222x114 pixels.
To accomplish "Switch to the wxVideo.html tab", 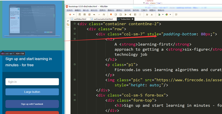I will (x=80, y=19).
